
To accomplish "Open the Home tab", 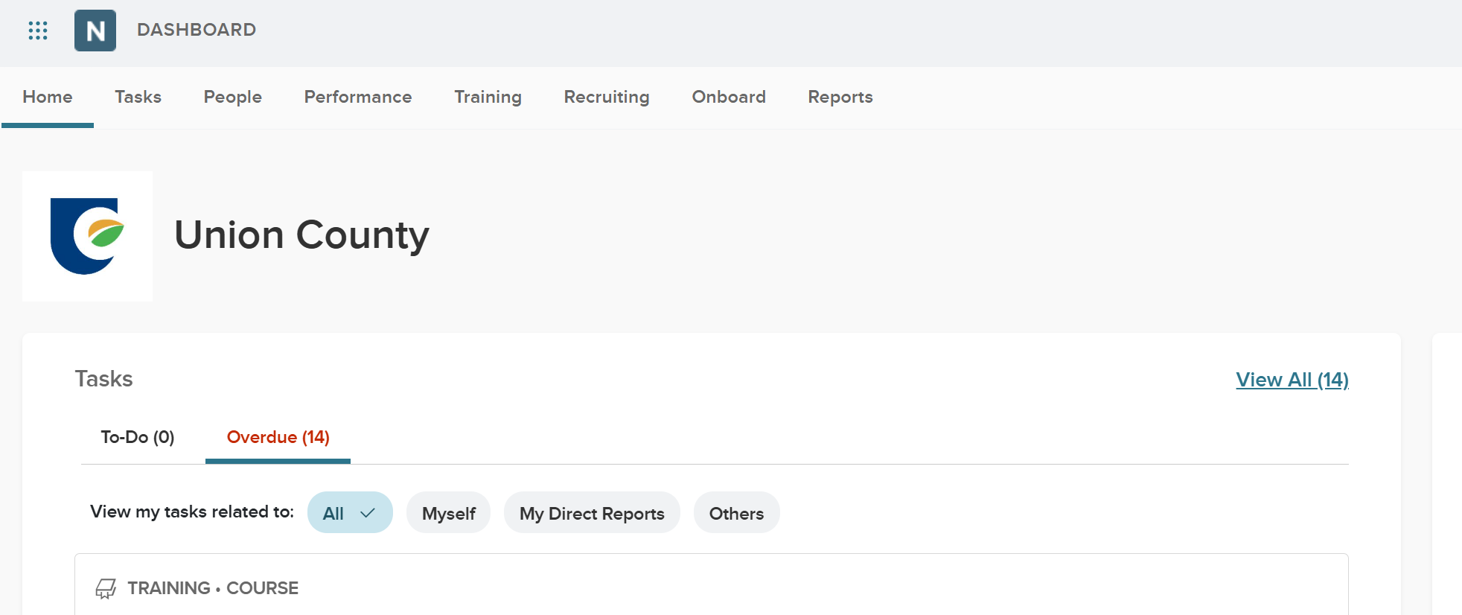I will (x=48, y=98).
